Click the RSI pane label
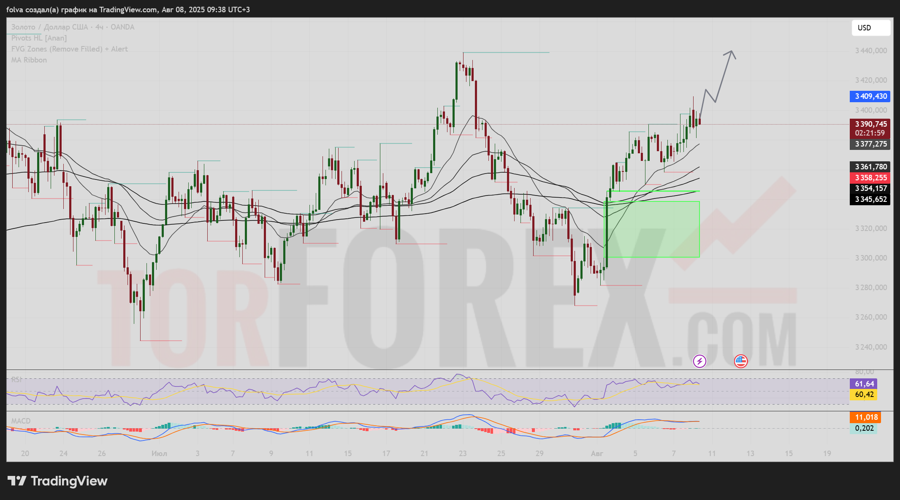 (x=16, y=380)
